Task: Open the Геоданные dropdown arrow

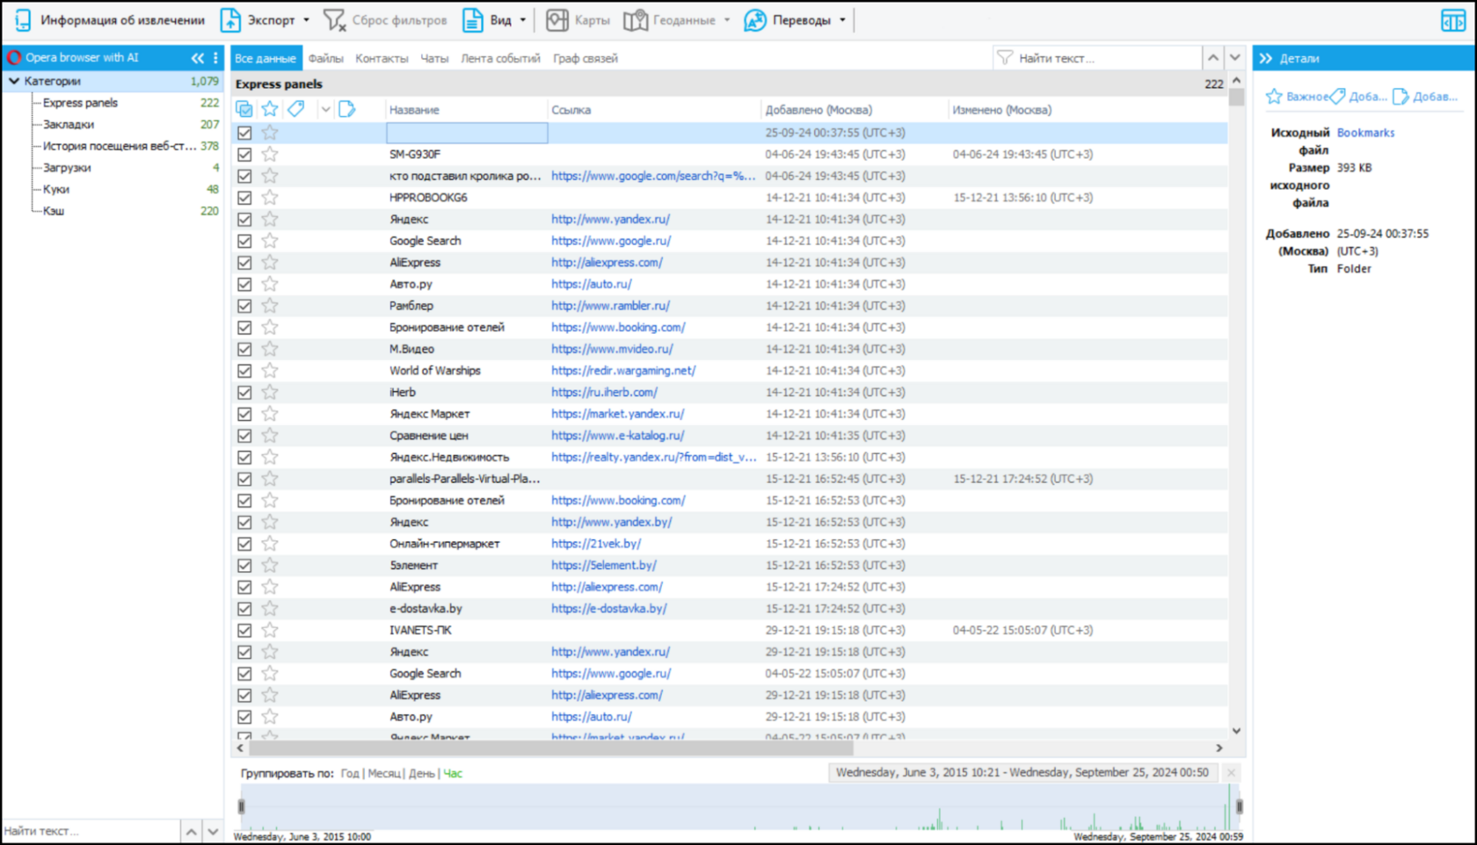Action: (x=727, y=20)
